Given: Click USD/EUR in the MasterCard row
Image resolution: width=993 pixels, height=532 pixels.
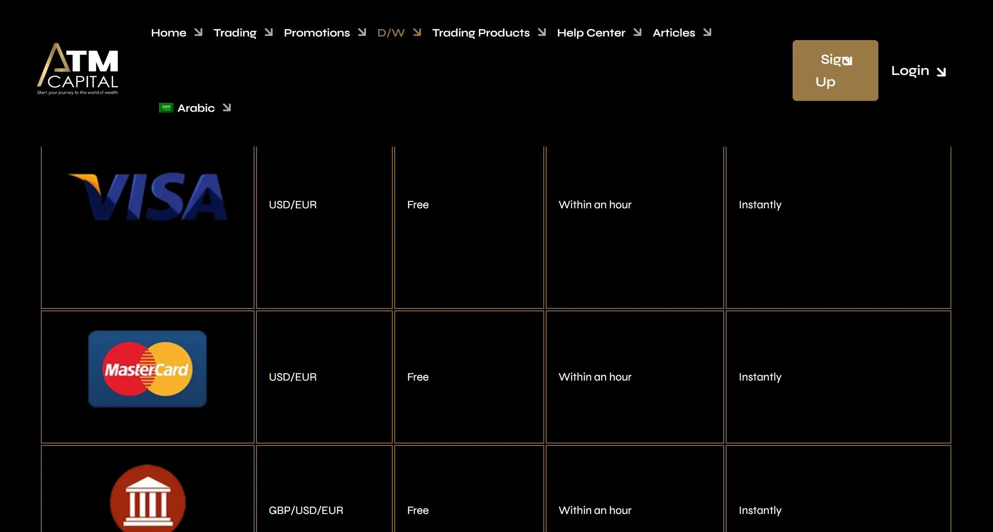Looking at the screenshot, I should [x=293, y=377].
